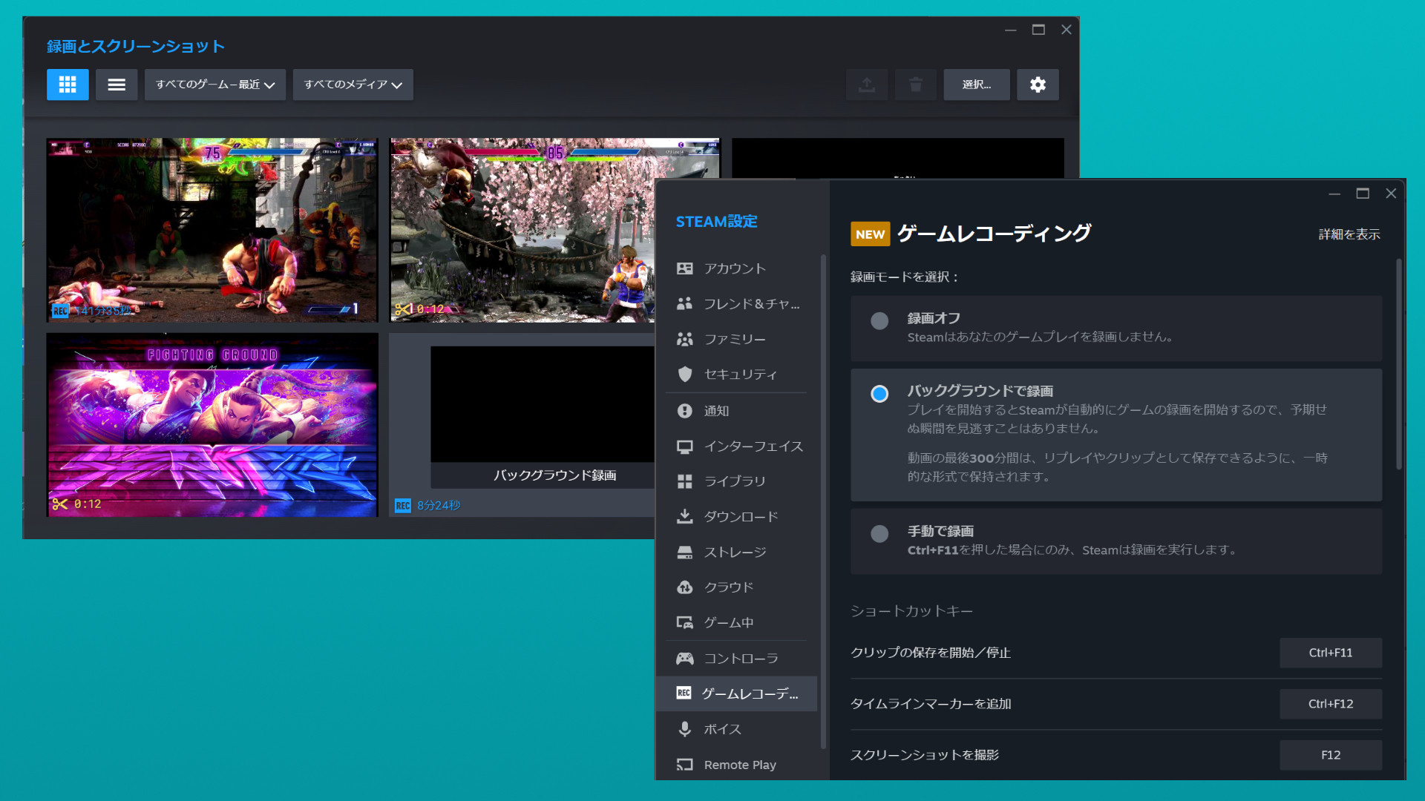
Task: Open ボイス settings page
Action: 738,729
